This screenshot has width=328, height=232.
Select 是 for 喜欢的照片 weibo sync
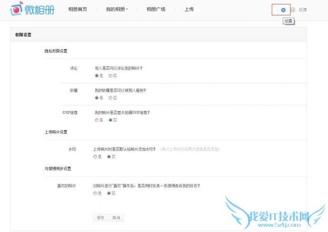[95, 193]
